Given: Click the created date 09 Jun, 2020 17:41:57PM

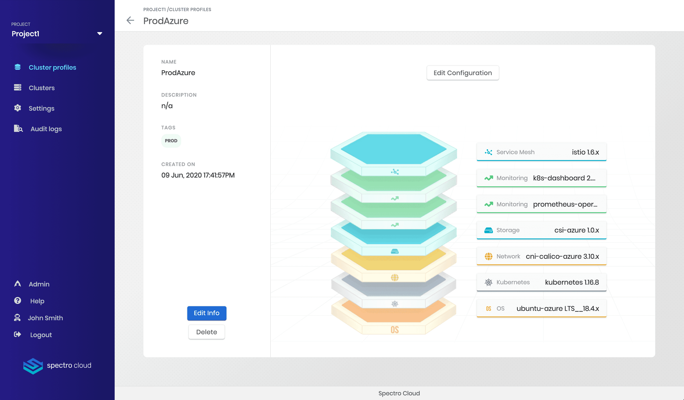Looking at the screenshot, I should [x=198, y=175].
